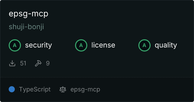194x102 pixels.
Task: Click the letter A inside security circle
Action: coord(15,45)
